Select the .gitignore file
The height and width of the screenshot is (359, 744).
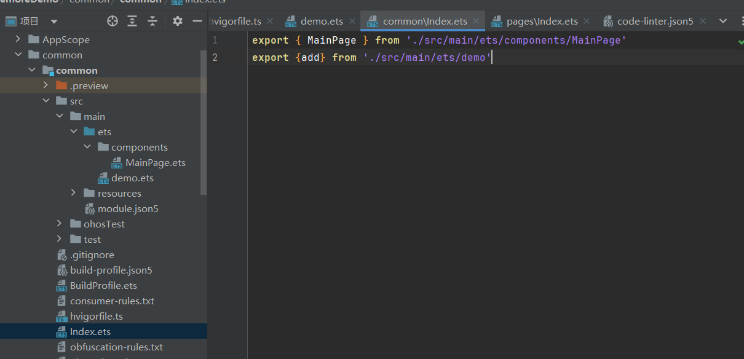[92, 255]
